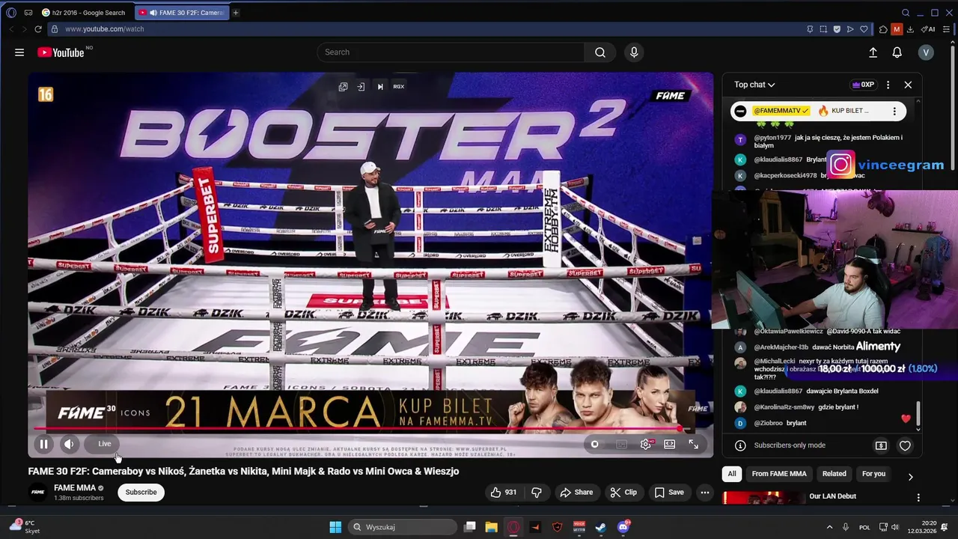Open the FAME MMA channel name link
The width and height of the screenshot is (958, 539).
(x=75, y=487)
